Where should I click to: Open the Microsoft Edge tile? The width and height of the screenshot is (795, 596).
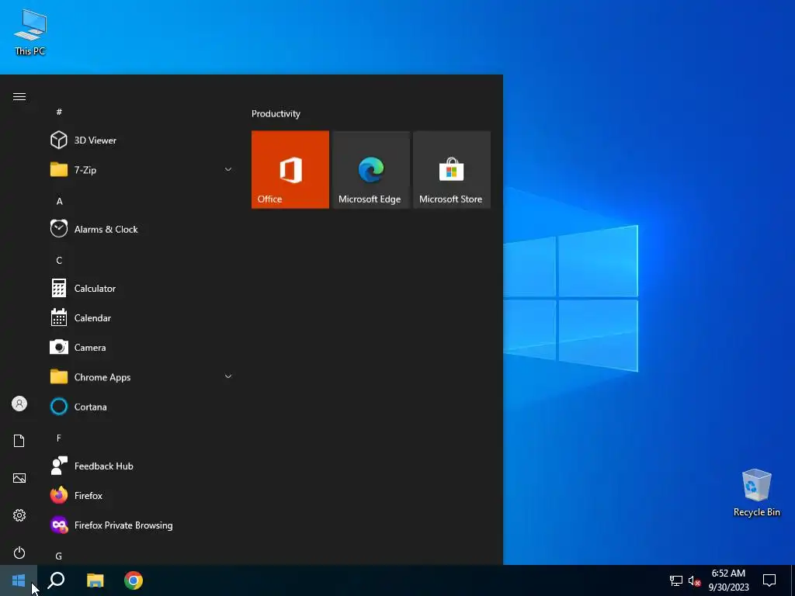[x=371, y=169]
